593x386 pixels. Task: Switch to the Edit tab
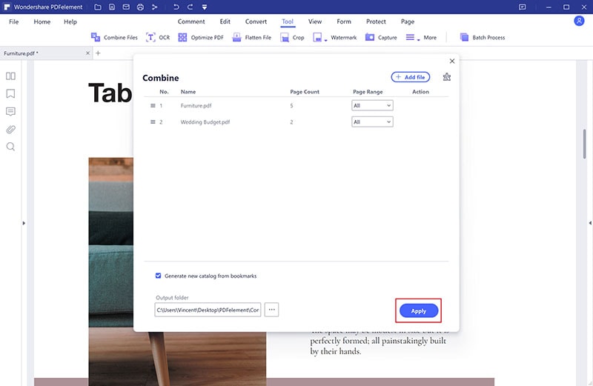point(225,21)
